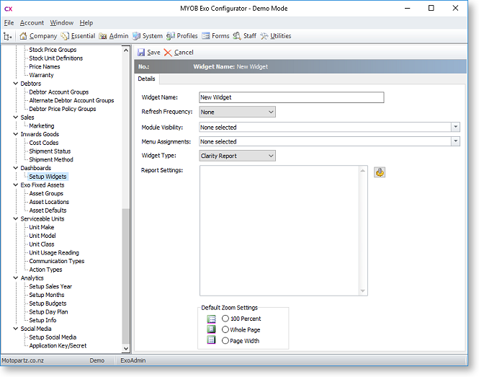Select the Whole Page radio button
Screen dimensions: 479x377
tap(225, 329)
